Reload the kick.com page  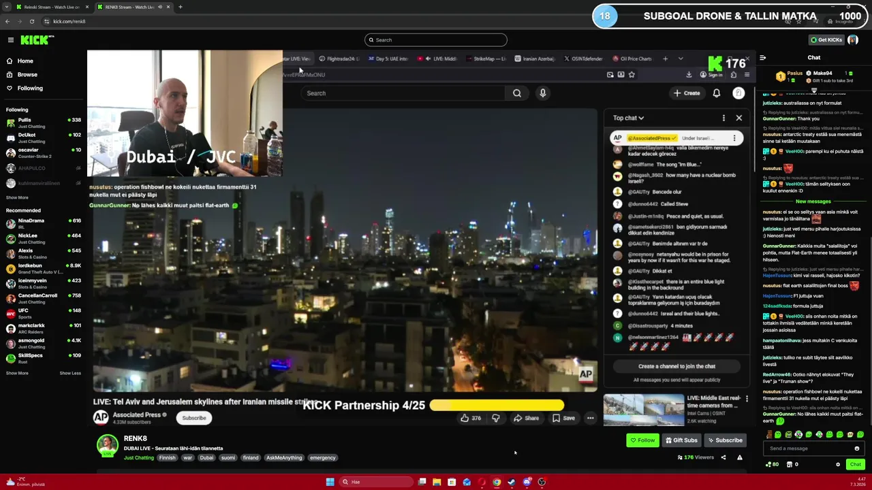31,21
